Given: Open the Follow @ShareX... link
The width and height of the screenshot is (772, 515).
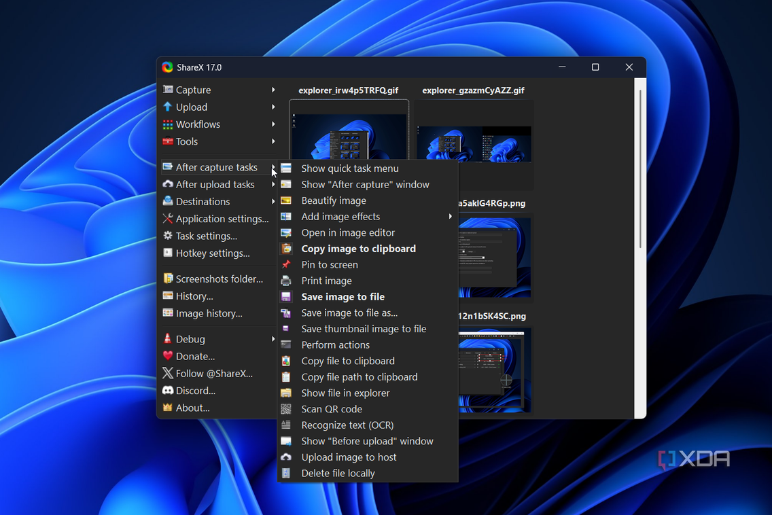Looking at the screenshot, I should coord(219,373).
